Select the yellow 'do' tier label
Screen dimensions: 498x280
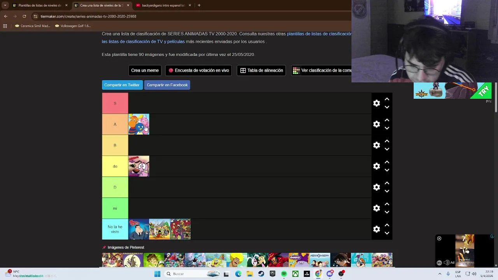click(115, 166)
